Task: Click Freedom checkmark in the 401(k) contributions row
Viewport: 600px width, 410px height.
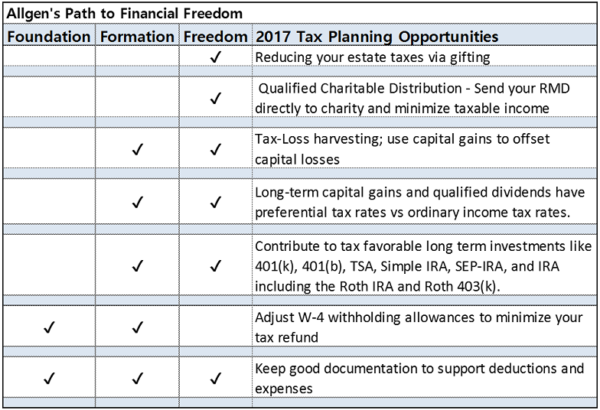Action: pos(215,266)
